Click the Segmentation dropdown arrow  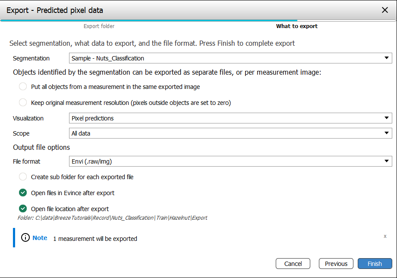(387, 58)
